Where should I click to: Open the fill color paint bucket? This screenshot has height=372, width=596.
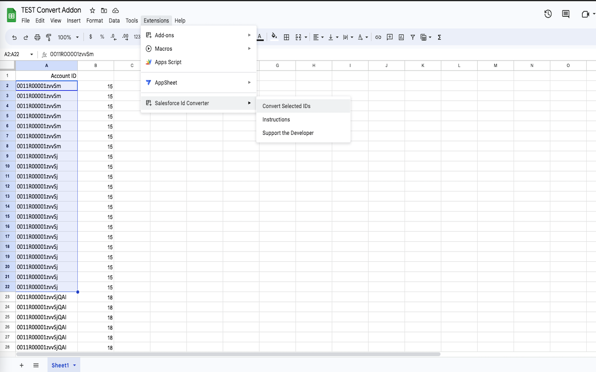(274, 37)
